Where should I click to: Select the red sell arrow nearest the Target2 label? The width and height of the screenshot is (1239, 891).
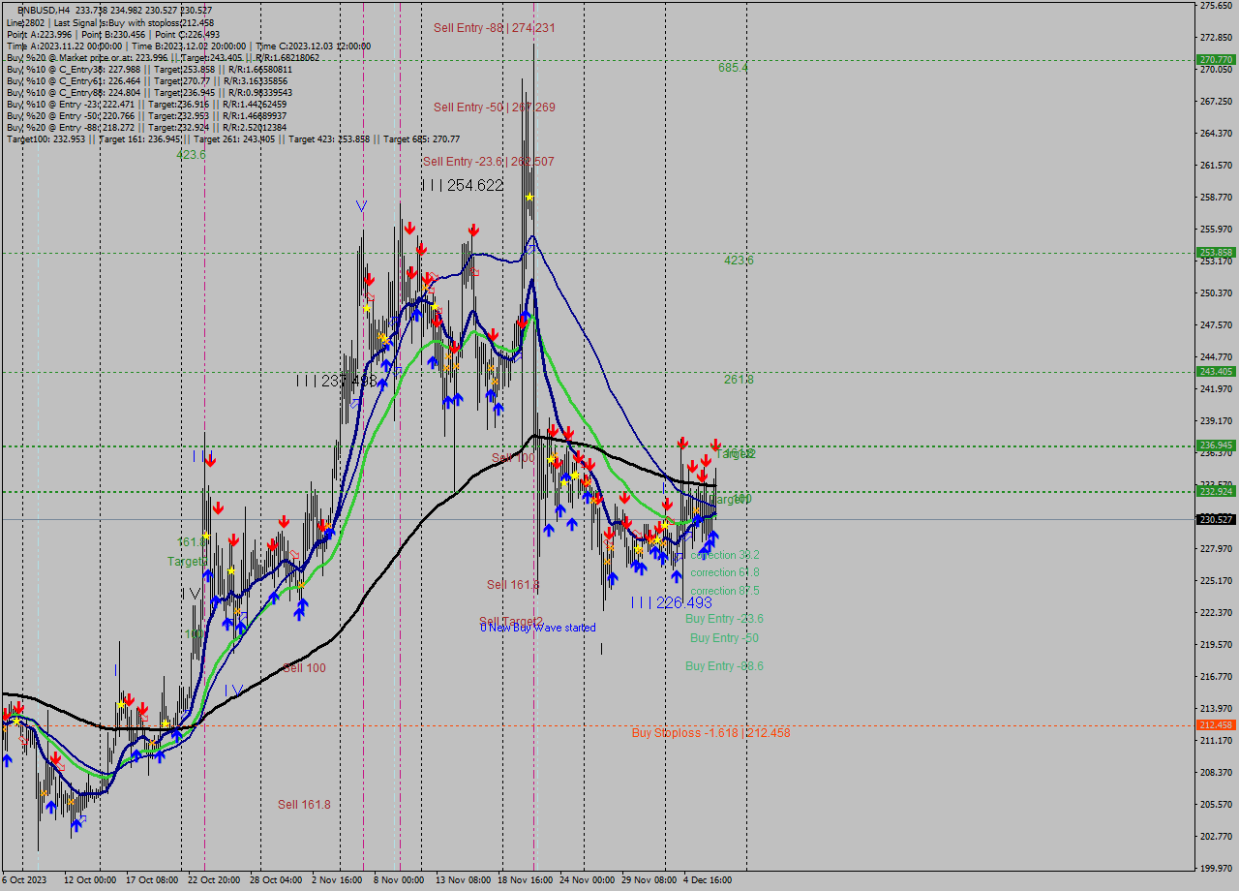pyautogui.click(x=715, y=444)
